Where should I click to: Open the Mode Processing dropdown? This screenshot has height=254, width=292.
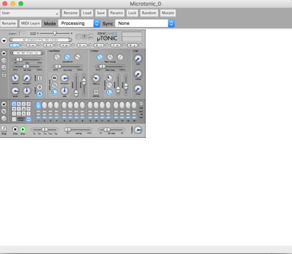tap(79, 23)
